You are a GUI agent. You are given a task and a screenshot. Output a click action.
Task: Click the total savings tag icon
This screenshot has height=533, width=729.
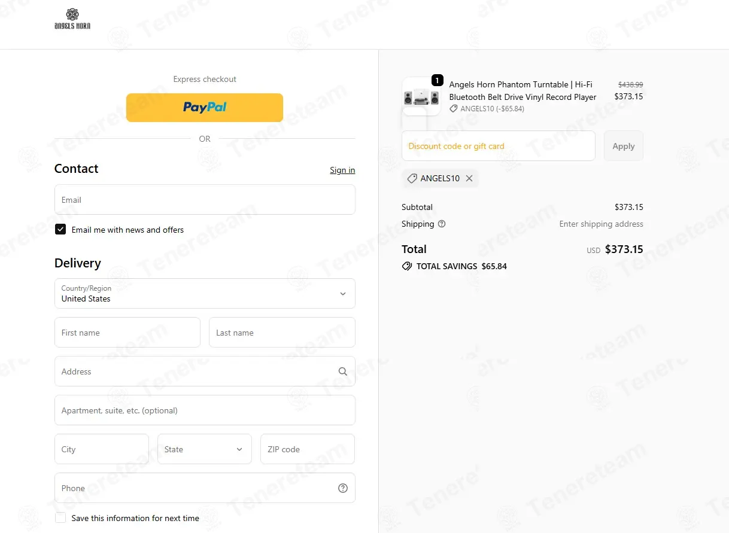pyautogui.click(x=407, y=266)
